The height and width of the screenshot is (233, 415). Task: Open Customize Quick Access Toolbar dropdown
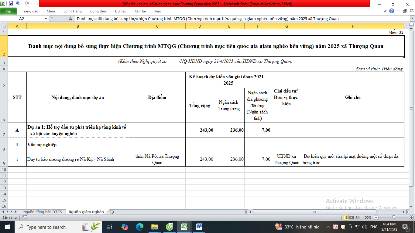click(37, 4)
